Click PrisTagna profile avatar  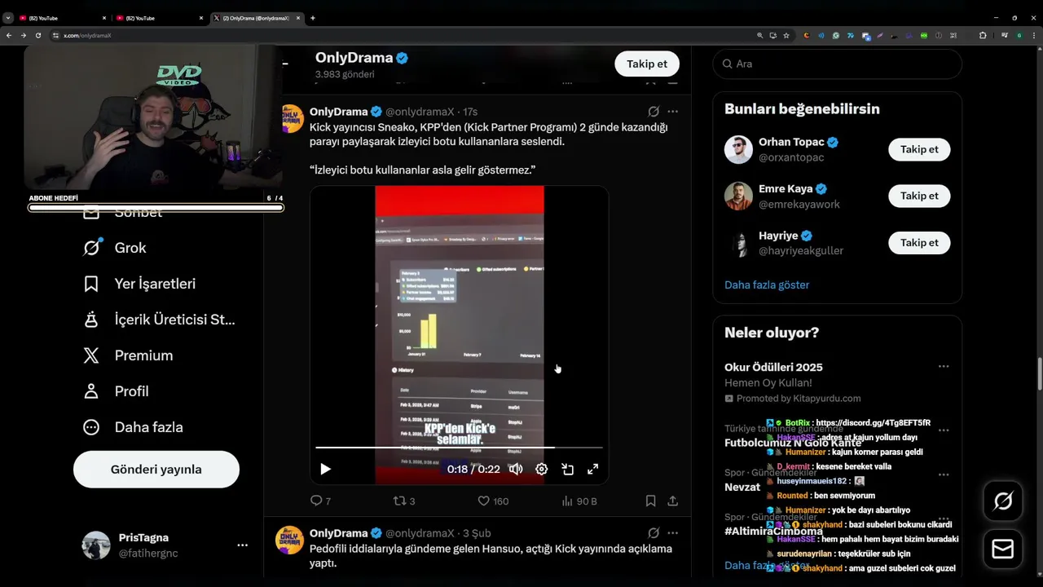point(96,545)
